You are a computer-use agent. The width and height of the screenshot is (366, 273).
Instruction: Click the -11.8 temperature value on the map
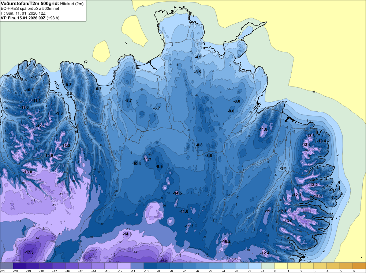click(263, 129)
